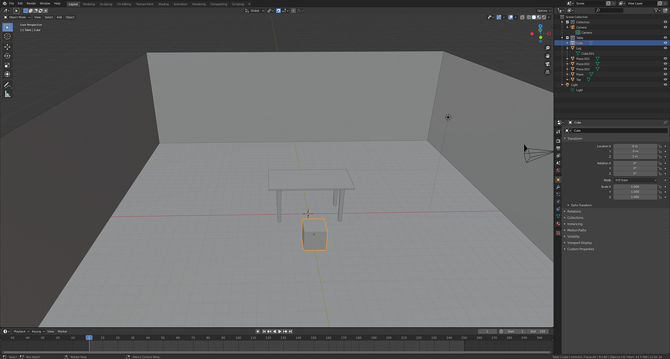The width and height of the screenshot is (670, 359).
Task: Collapse the Table collection
Action: (562, 37)
